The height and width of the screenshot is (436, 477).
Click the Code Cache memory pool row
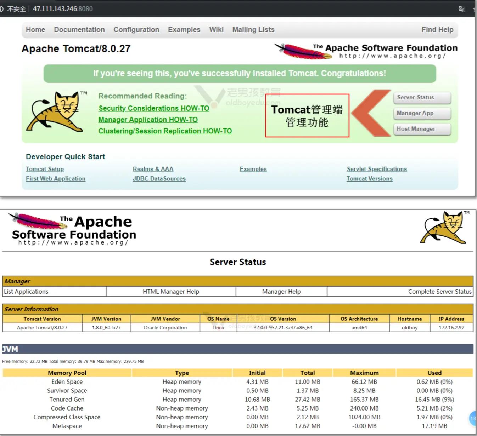coord(238,408)
